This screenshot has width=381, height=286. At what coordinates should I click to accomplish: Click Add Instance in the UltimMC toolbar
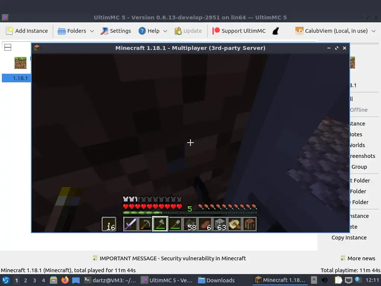(27, 31)
